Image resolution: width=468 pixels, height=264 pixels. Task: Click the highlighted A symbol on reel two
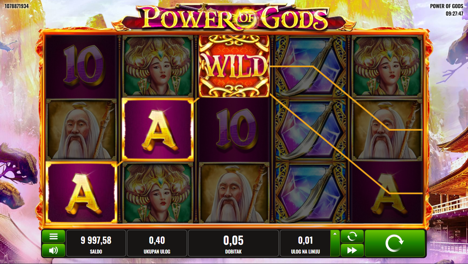157,129
